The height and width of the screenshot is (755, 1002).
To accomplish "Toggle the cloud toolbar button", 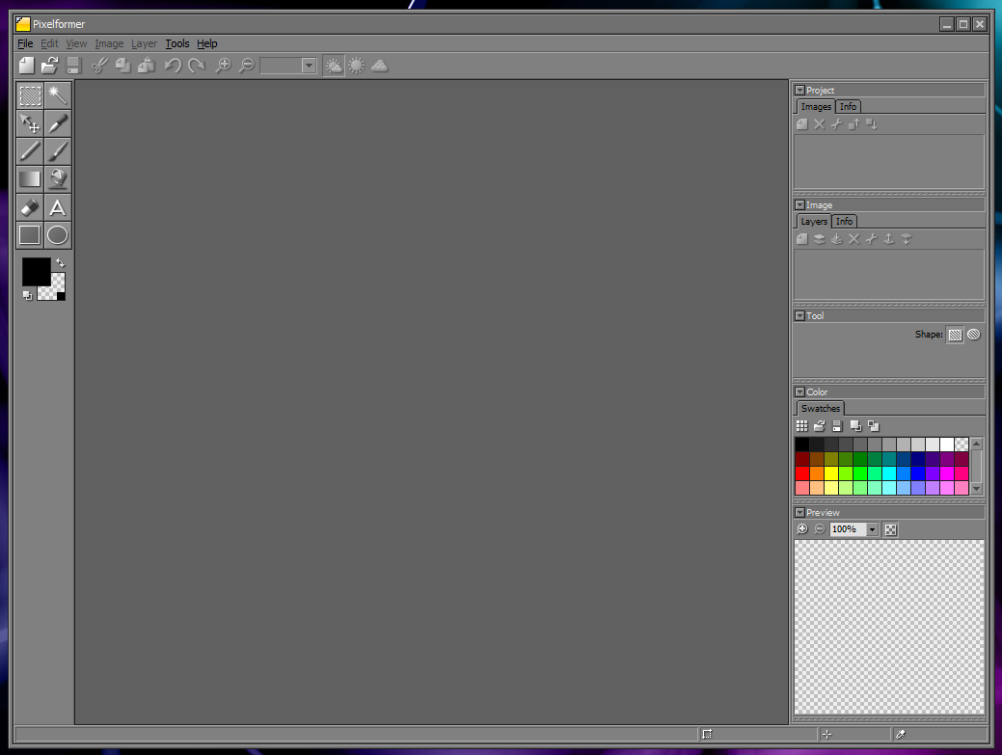I will (380, 66).
